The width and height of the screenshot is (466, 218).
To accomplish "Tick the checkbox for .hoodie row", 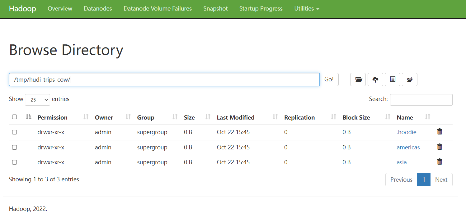I will pyautogui.click(x=14, y=132).
